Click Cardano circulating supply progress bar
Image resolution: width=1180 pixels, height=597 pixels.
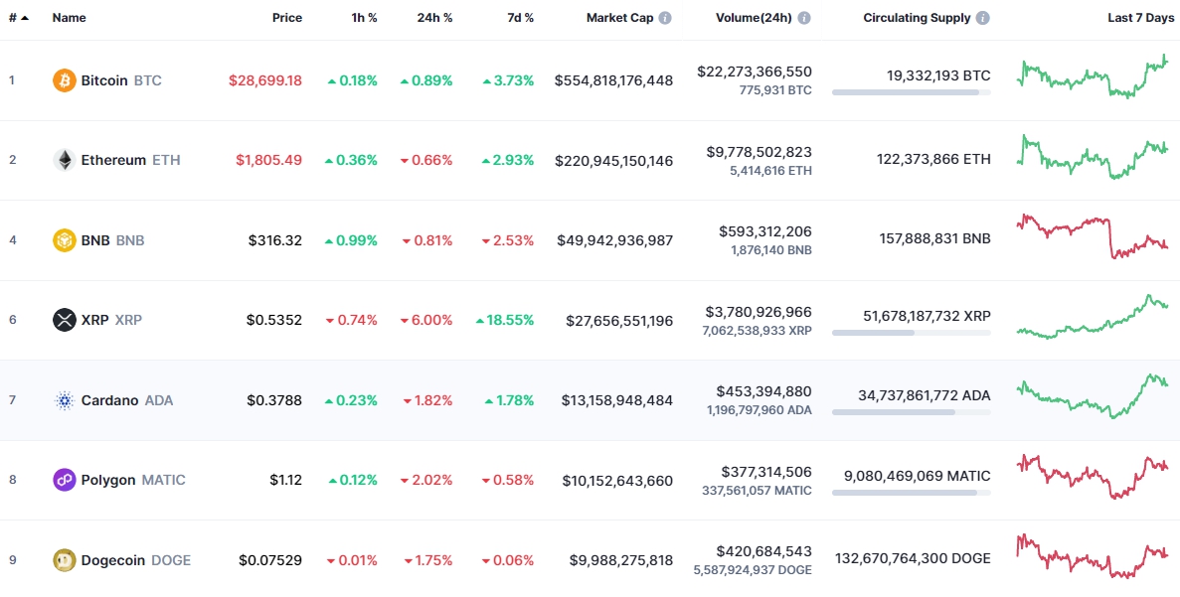pos(912,413)
